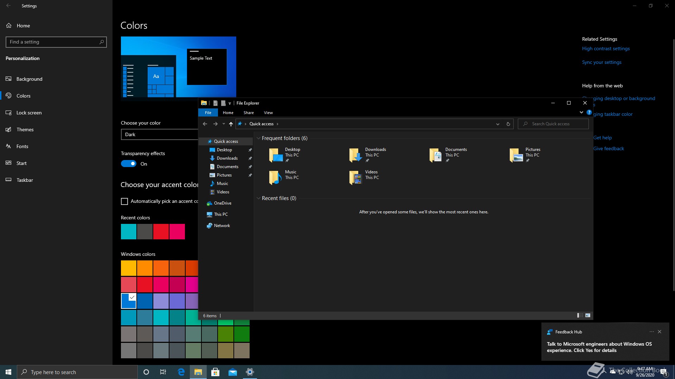The height and width of the screenshot is (379, 675).
Task: Click the Find a setting search box
Action: tap(56, 42)
